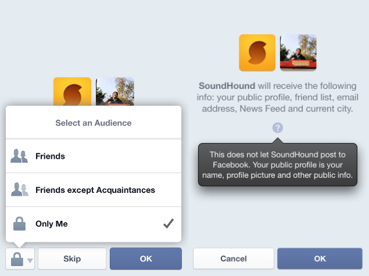Select Friends as the audience

(x=94, y=156)
